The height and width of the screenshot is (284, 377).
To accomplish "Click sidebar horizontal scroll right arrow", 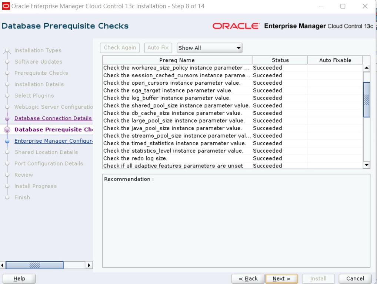I will pyautogui.click(x=89, y=265).
